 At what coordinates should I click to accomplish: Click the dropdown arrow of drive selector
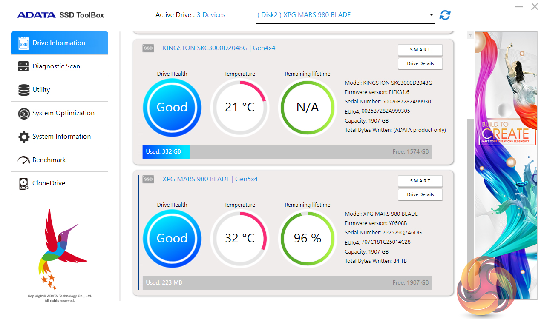click(432, 15)
